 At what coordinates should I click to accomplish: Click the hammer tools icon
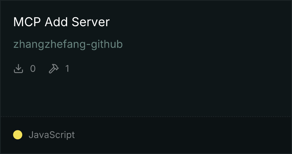[x=54, y=69]
